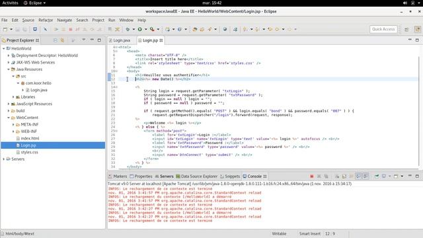Click the toolbar Terminate red square icon
The width and height of the screenshot is (423, 238).
point(71,29)
